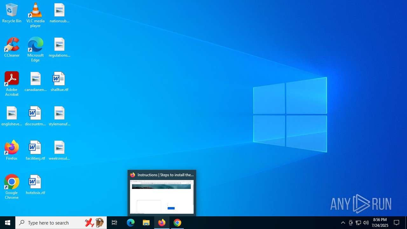Open File Explorer from taskbar
Image resolution: width=407 pixels, height=229 pixels.
click(x=146, y=223)
